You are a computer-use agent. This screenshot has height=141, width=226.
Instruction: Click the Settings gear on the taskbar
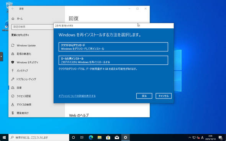click(125, 138)
